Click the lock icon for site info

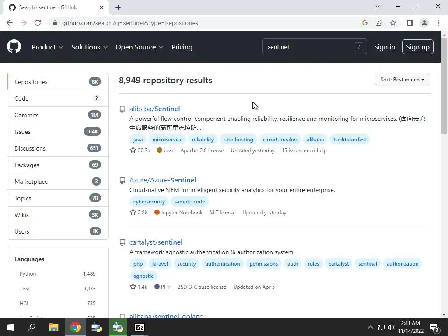[x=55, y=23]
